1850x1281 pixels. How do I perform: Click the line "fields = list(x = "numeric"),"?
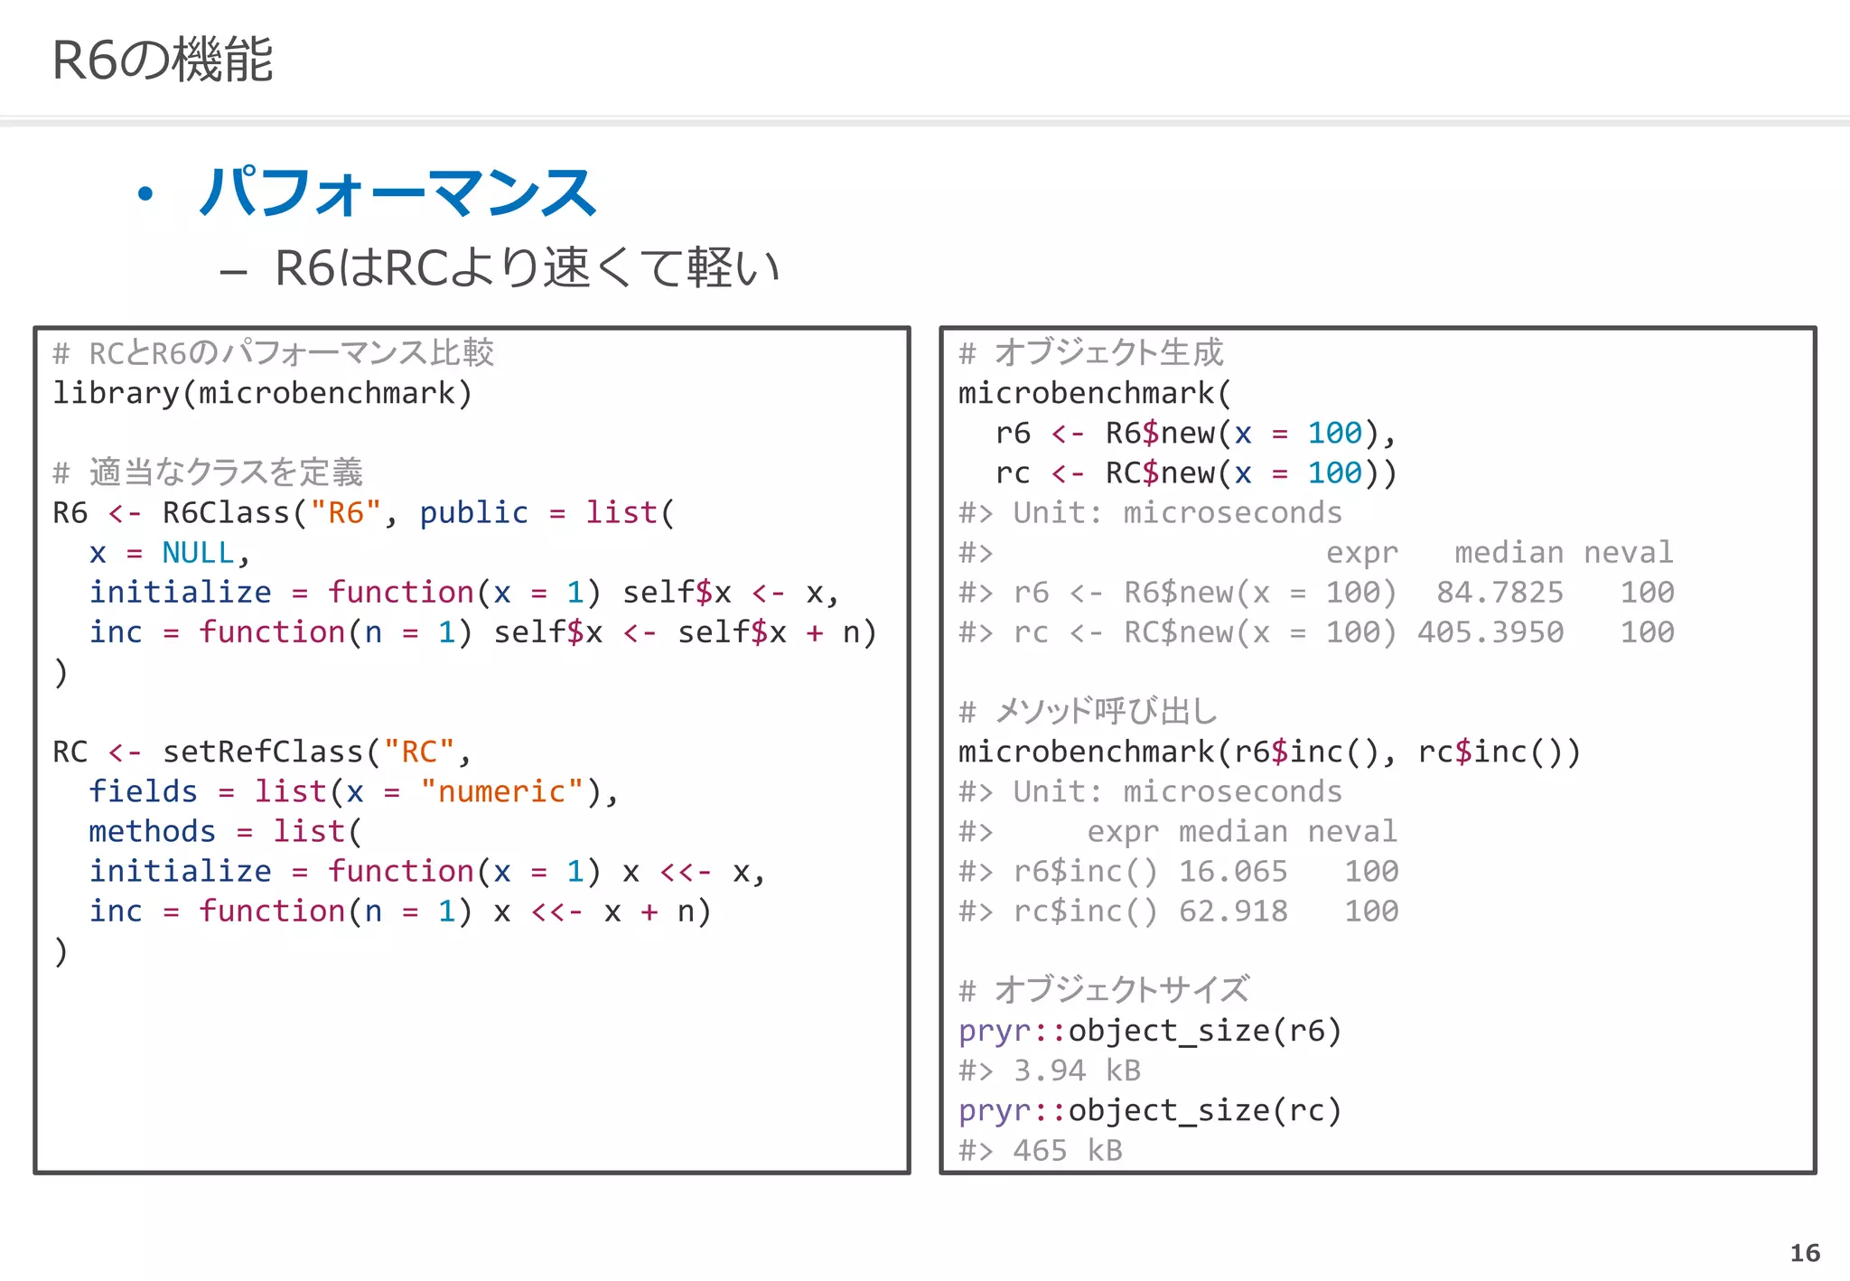354,791
